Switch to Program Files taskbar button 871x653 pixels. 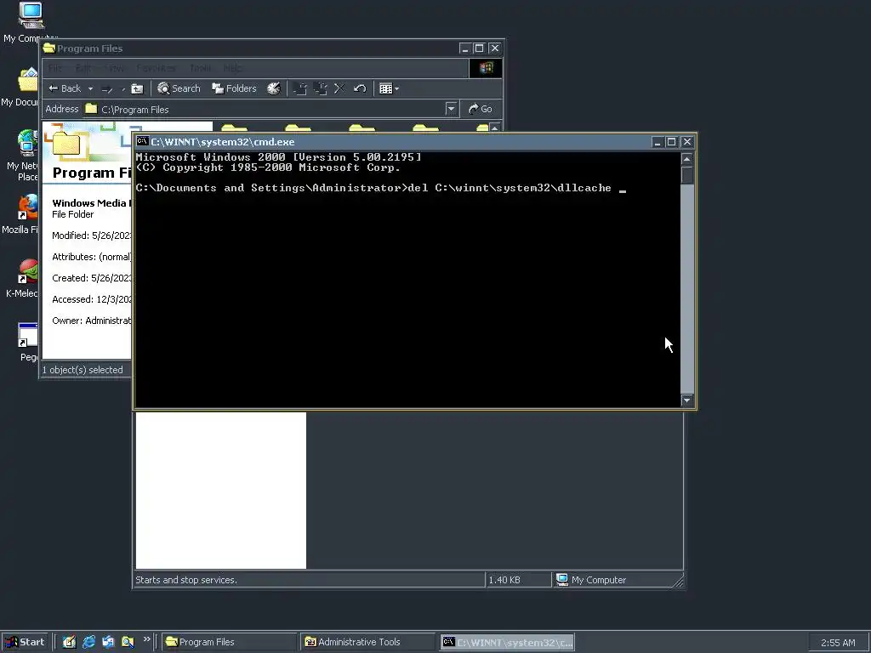click(229, 642)
